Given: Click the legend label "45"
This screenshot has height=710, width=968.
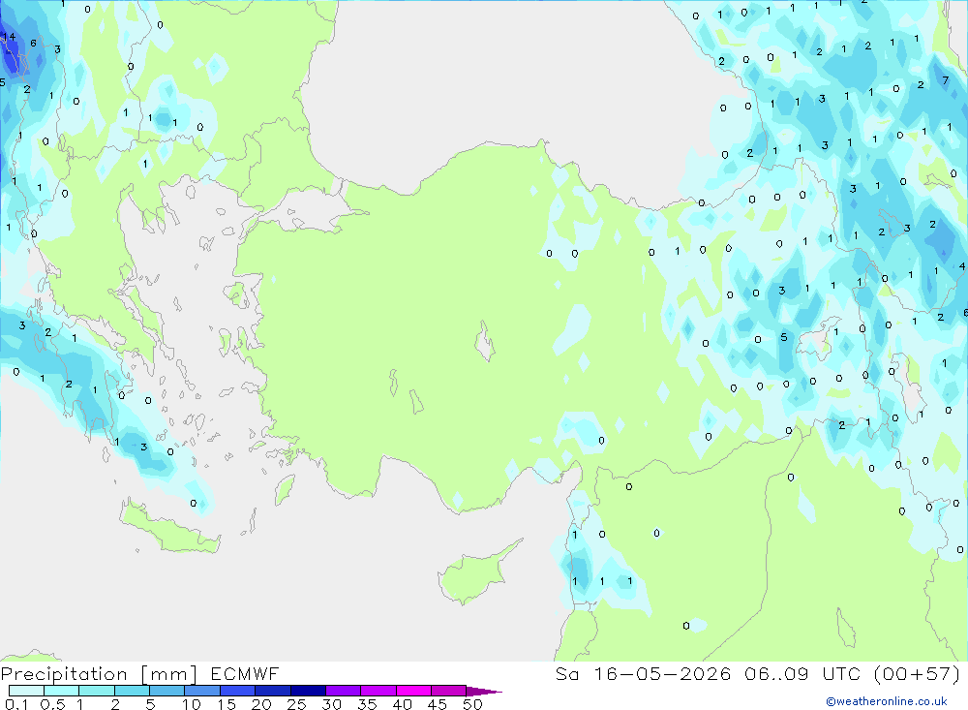Looking at the screenshot, I should pyautogui.click(x=438, y=704).
